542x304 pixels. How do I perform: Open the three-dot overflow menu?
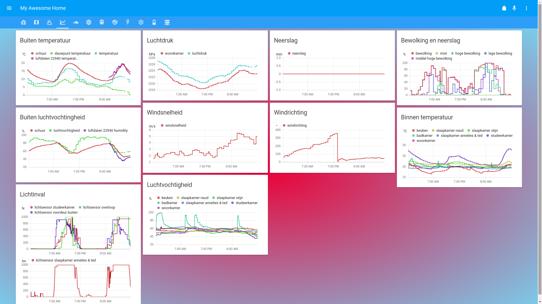[526, 8]
